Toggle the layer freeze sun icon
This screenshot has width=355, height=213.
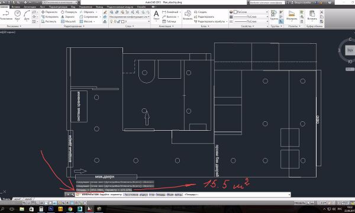point(115,21)
